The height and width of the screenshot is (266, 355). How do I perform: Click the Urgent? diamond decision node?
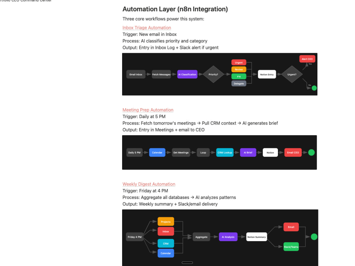pyautogui.click(x=292, y=74)
